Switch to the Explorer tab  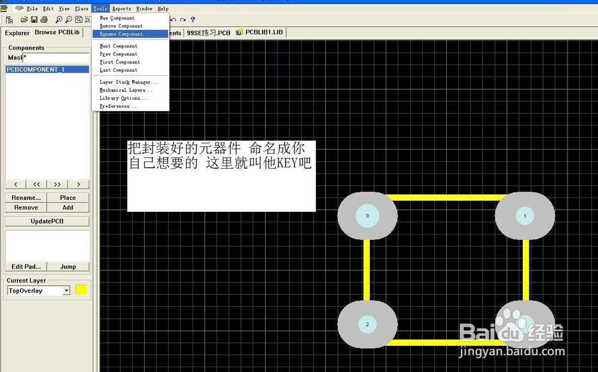coord(17,33)
